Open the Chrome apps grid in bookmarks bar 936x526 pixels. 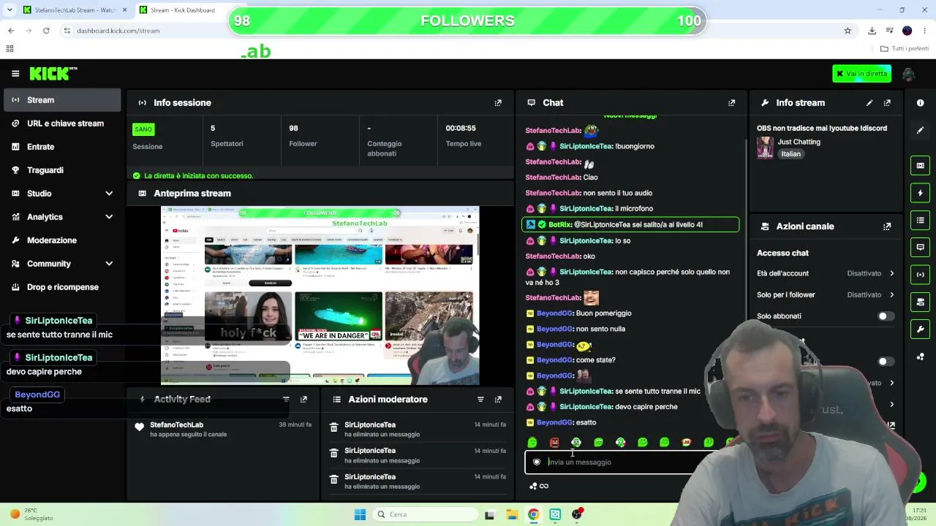pyautogui.click(x=10, y=49)
